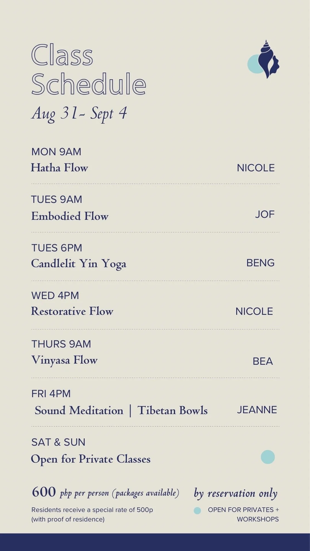Click the Tibetan Bowls text
This screenshot has width=310, height=551.
point(173,410)
